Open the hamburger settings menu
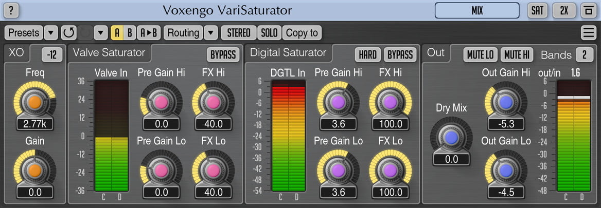This screenshot has width=601, height=208. point(588,33)
